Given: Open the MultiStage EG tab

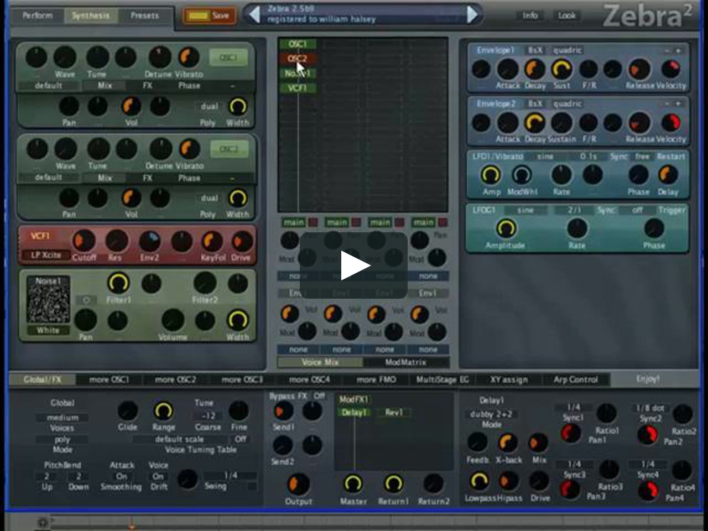Looking at the screenshot, I should pos(442,379).
